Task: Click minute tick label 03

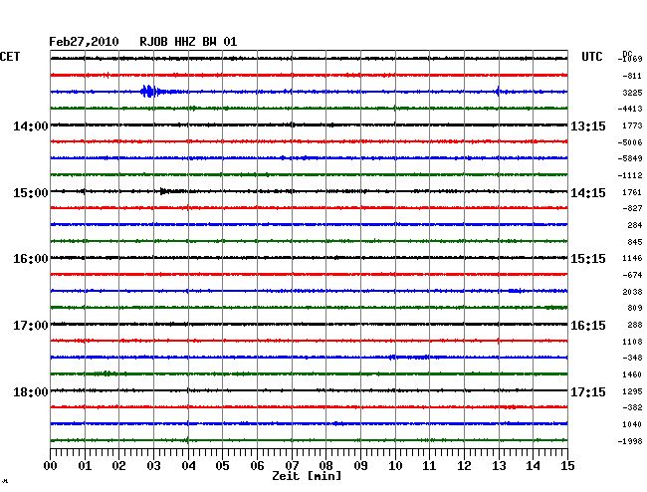Action: [153, 466]
